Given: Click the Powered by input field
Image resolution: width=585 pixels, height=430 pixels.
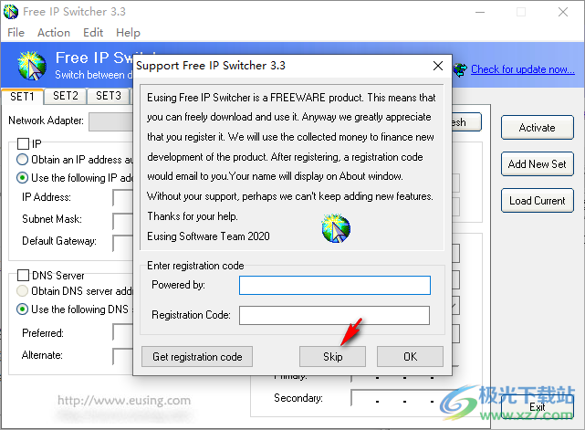Looking at the screenshot, I should [x=335, y=285].
